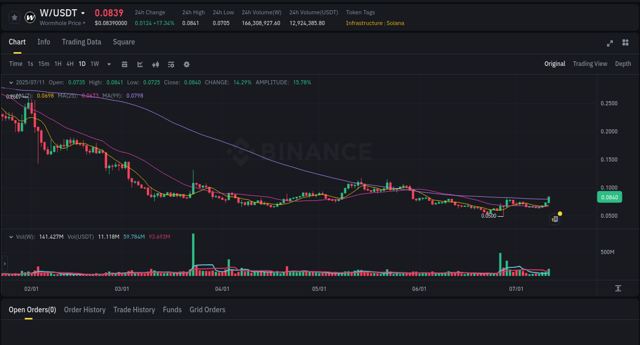640x345 pixels.
Task: Expand the chart to fullscreen
Action: [x=609, y=43]
